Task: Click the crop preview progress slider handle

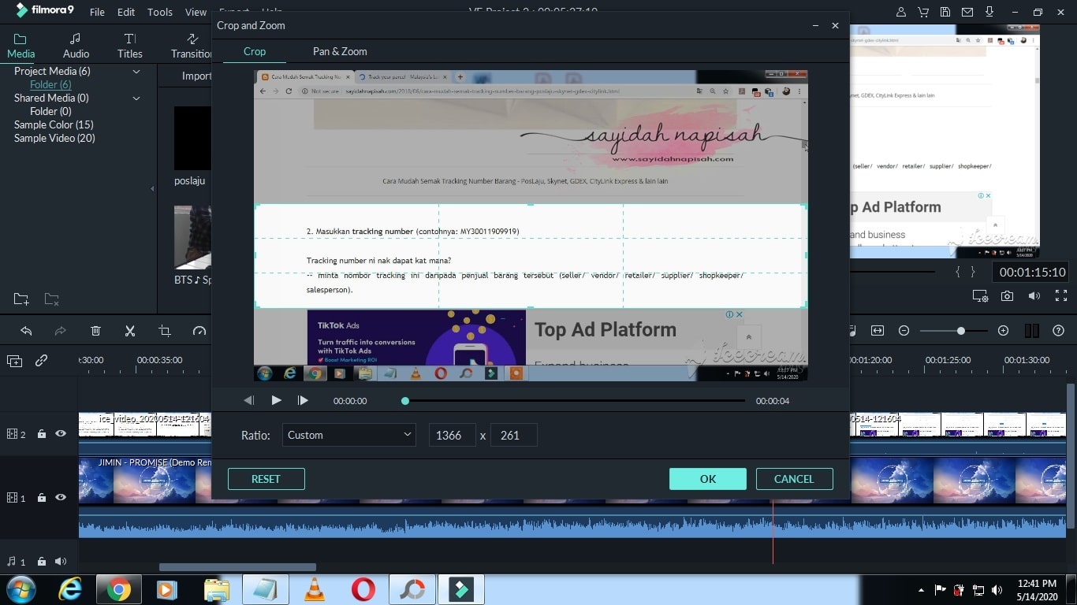Action: tap(405, 401)
